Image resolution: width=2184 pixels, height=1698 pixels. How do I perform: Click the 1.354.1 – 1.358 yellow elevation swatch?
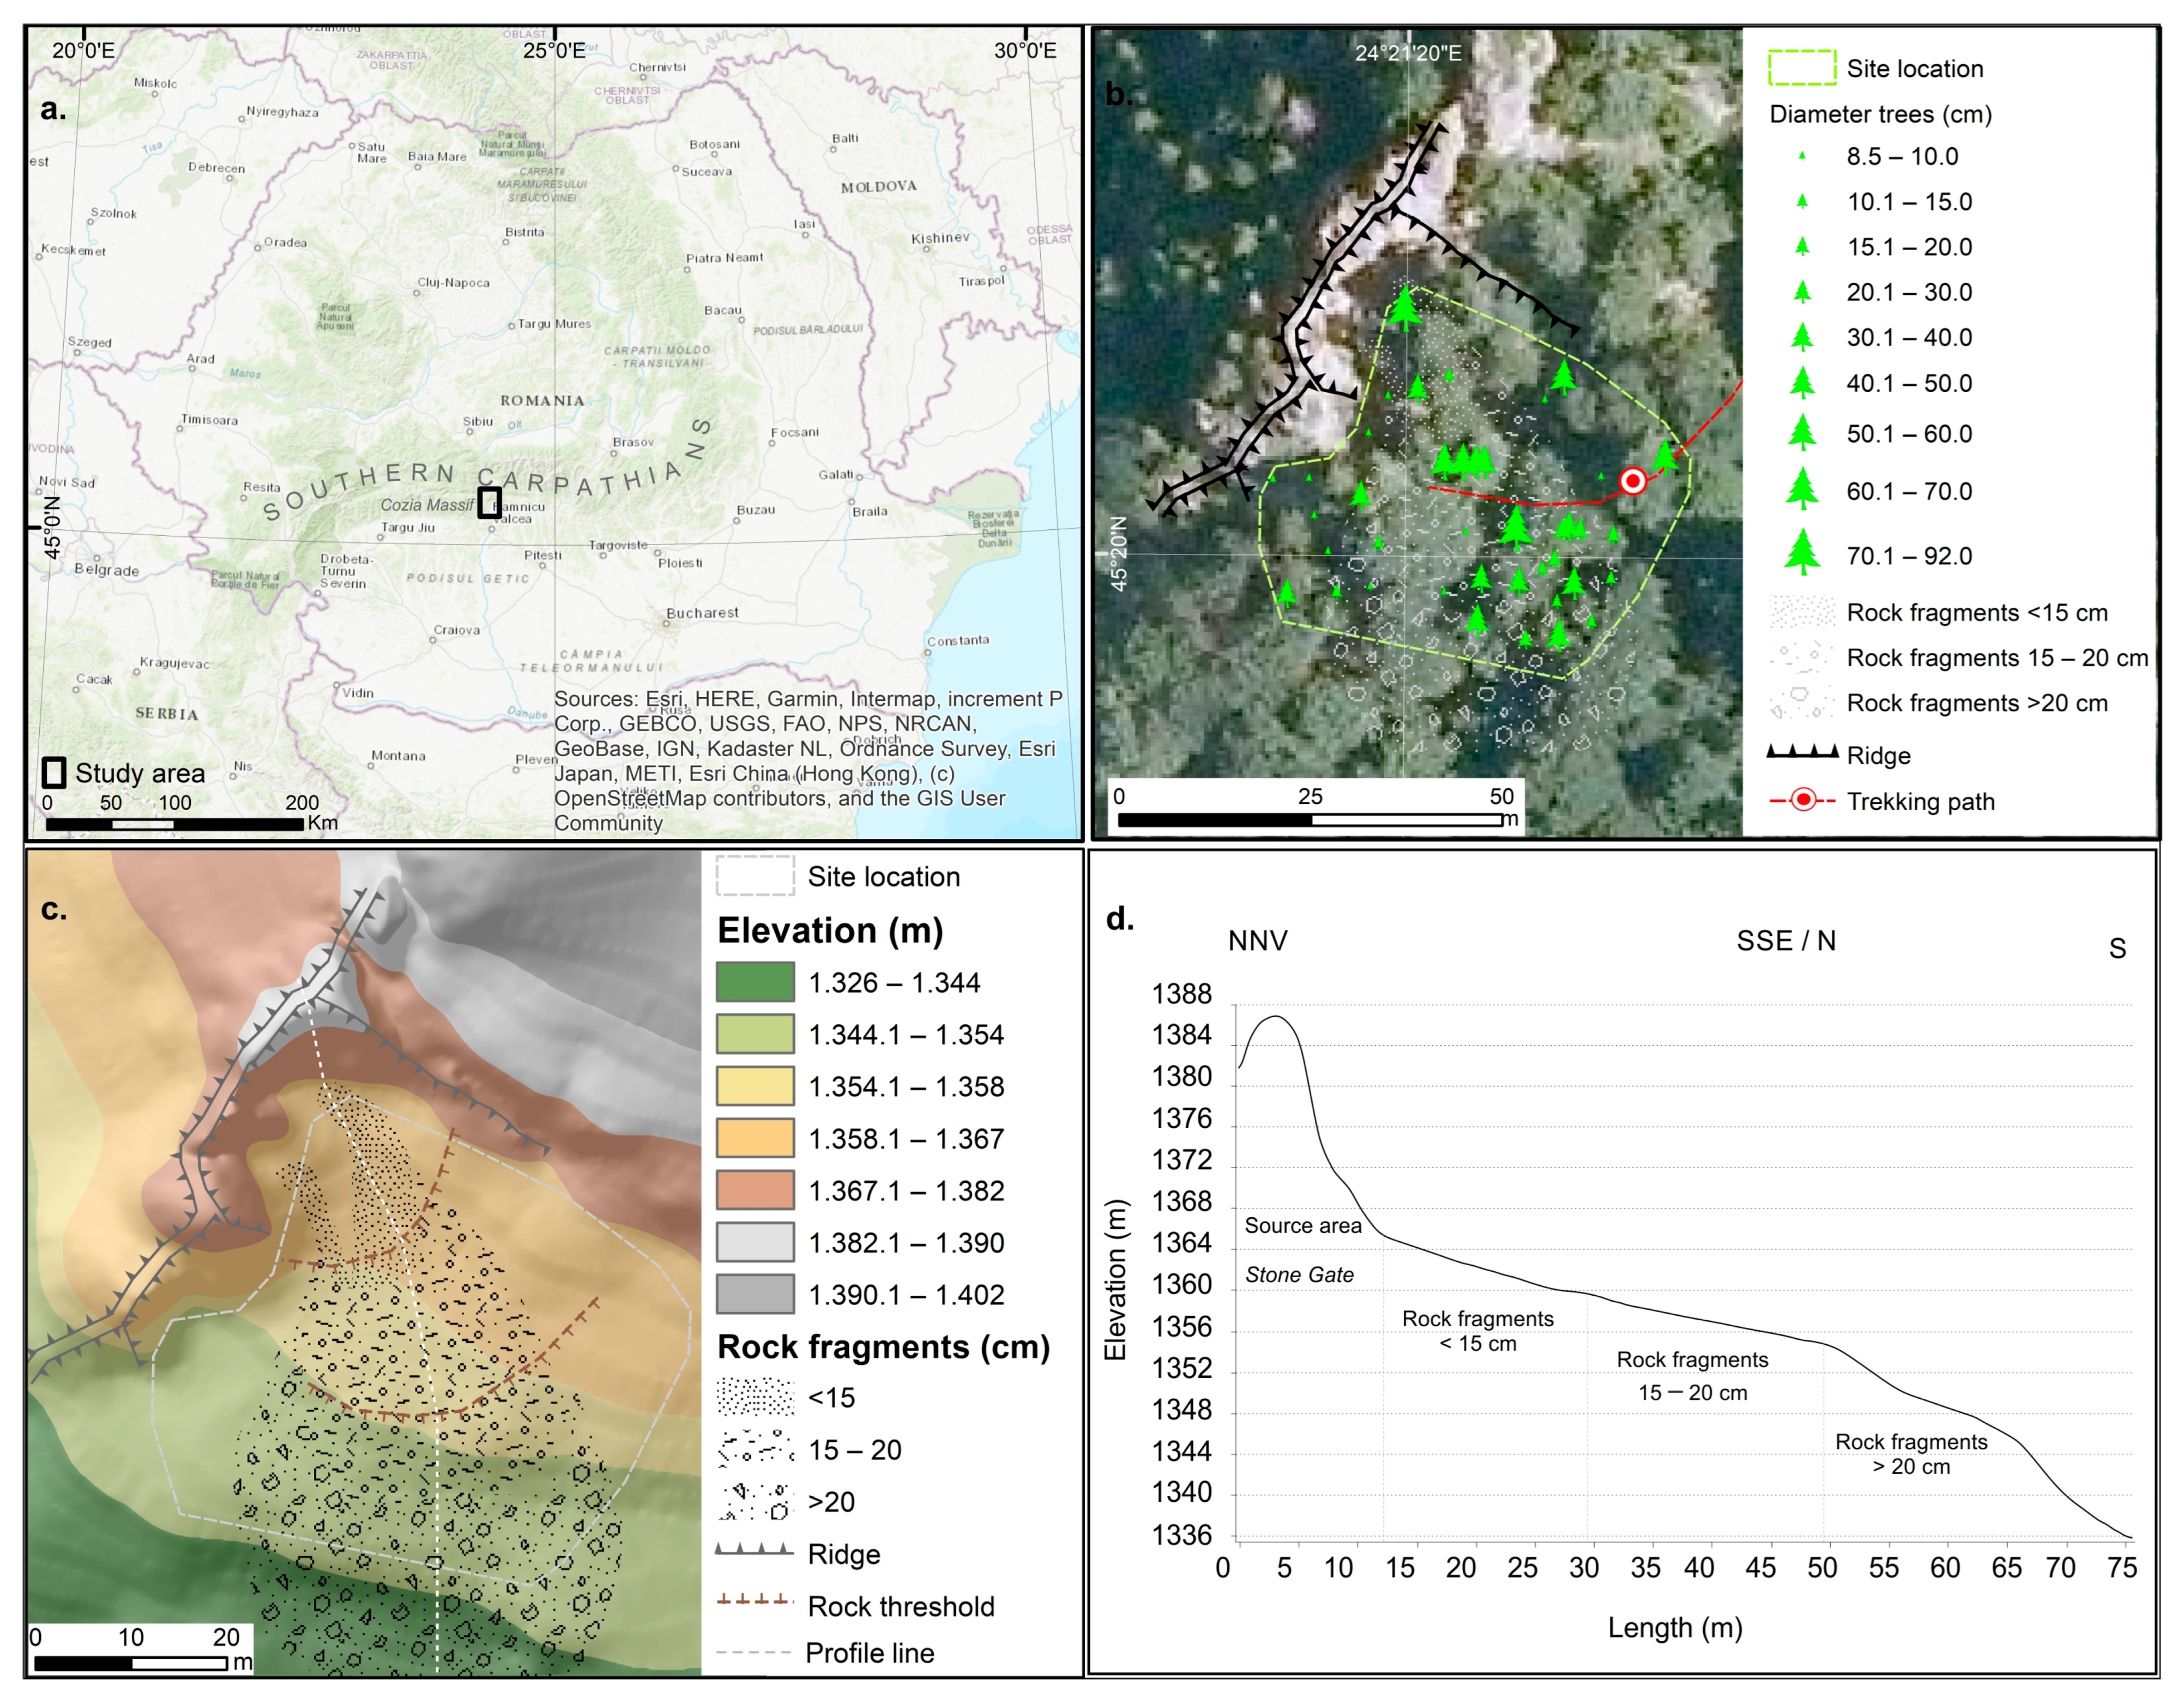[x=755, y=1086]
